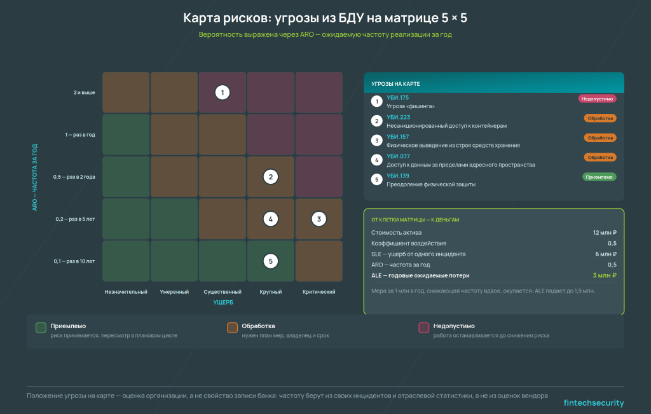This screenshot has width=651, height=414.
Task: Click the 'ARO — ЧАСТОТА ЗА ГОД' axis title
Action: [35, 177]
